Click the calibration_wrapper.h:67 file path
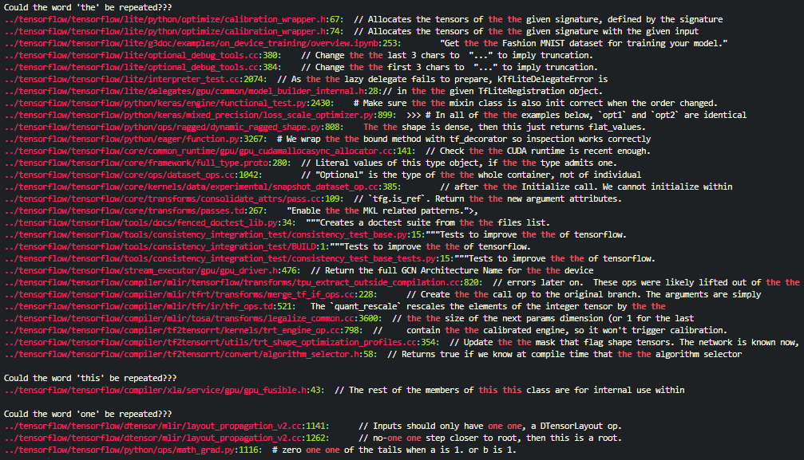The image size is (804, 460). tap(172, 19)
